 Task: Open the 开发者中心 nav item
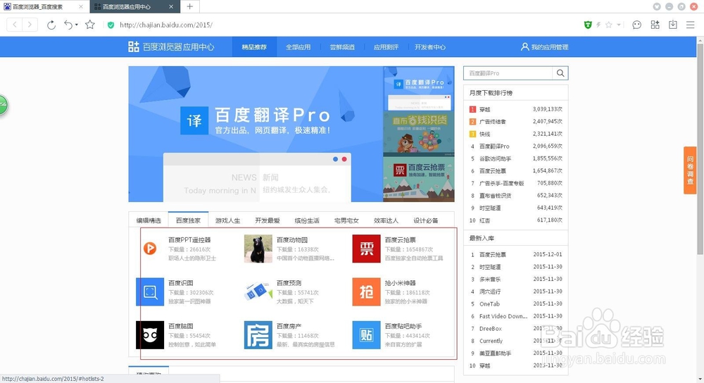429,46
